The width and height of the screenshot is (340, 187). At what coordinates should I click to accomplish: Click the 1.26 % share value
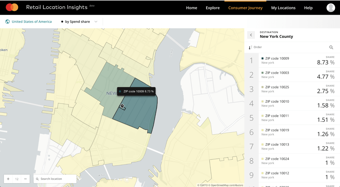click(x=326, y=134)
